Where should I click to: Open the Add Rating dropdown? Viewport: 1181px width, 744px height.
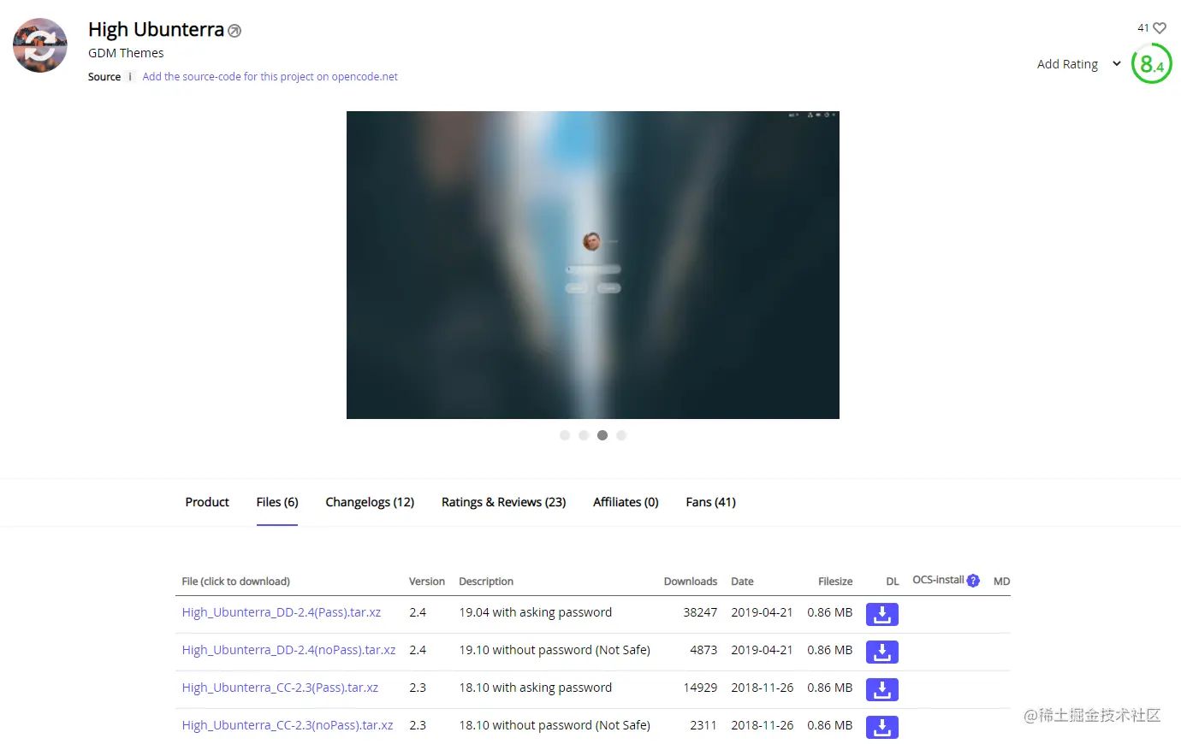[x=1079, y=64]
